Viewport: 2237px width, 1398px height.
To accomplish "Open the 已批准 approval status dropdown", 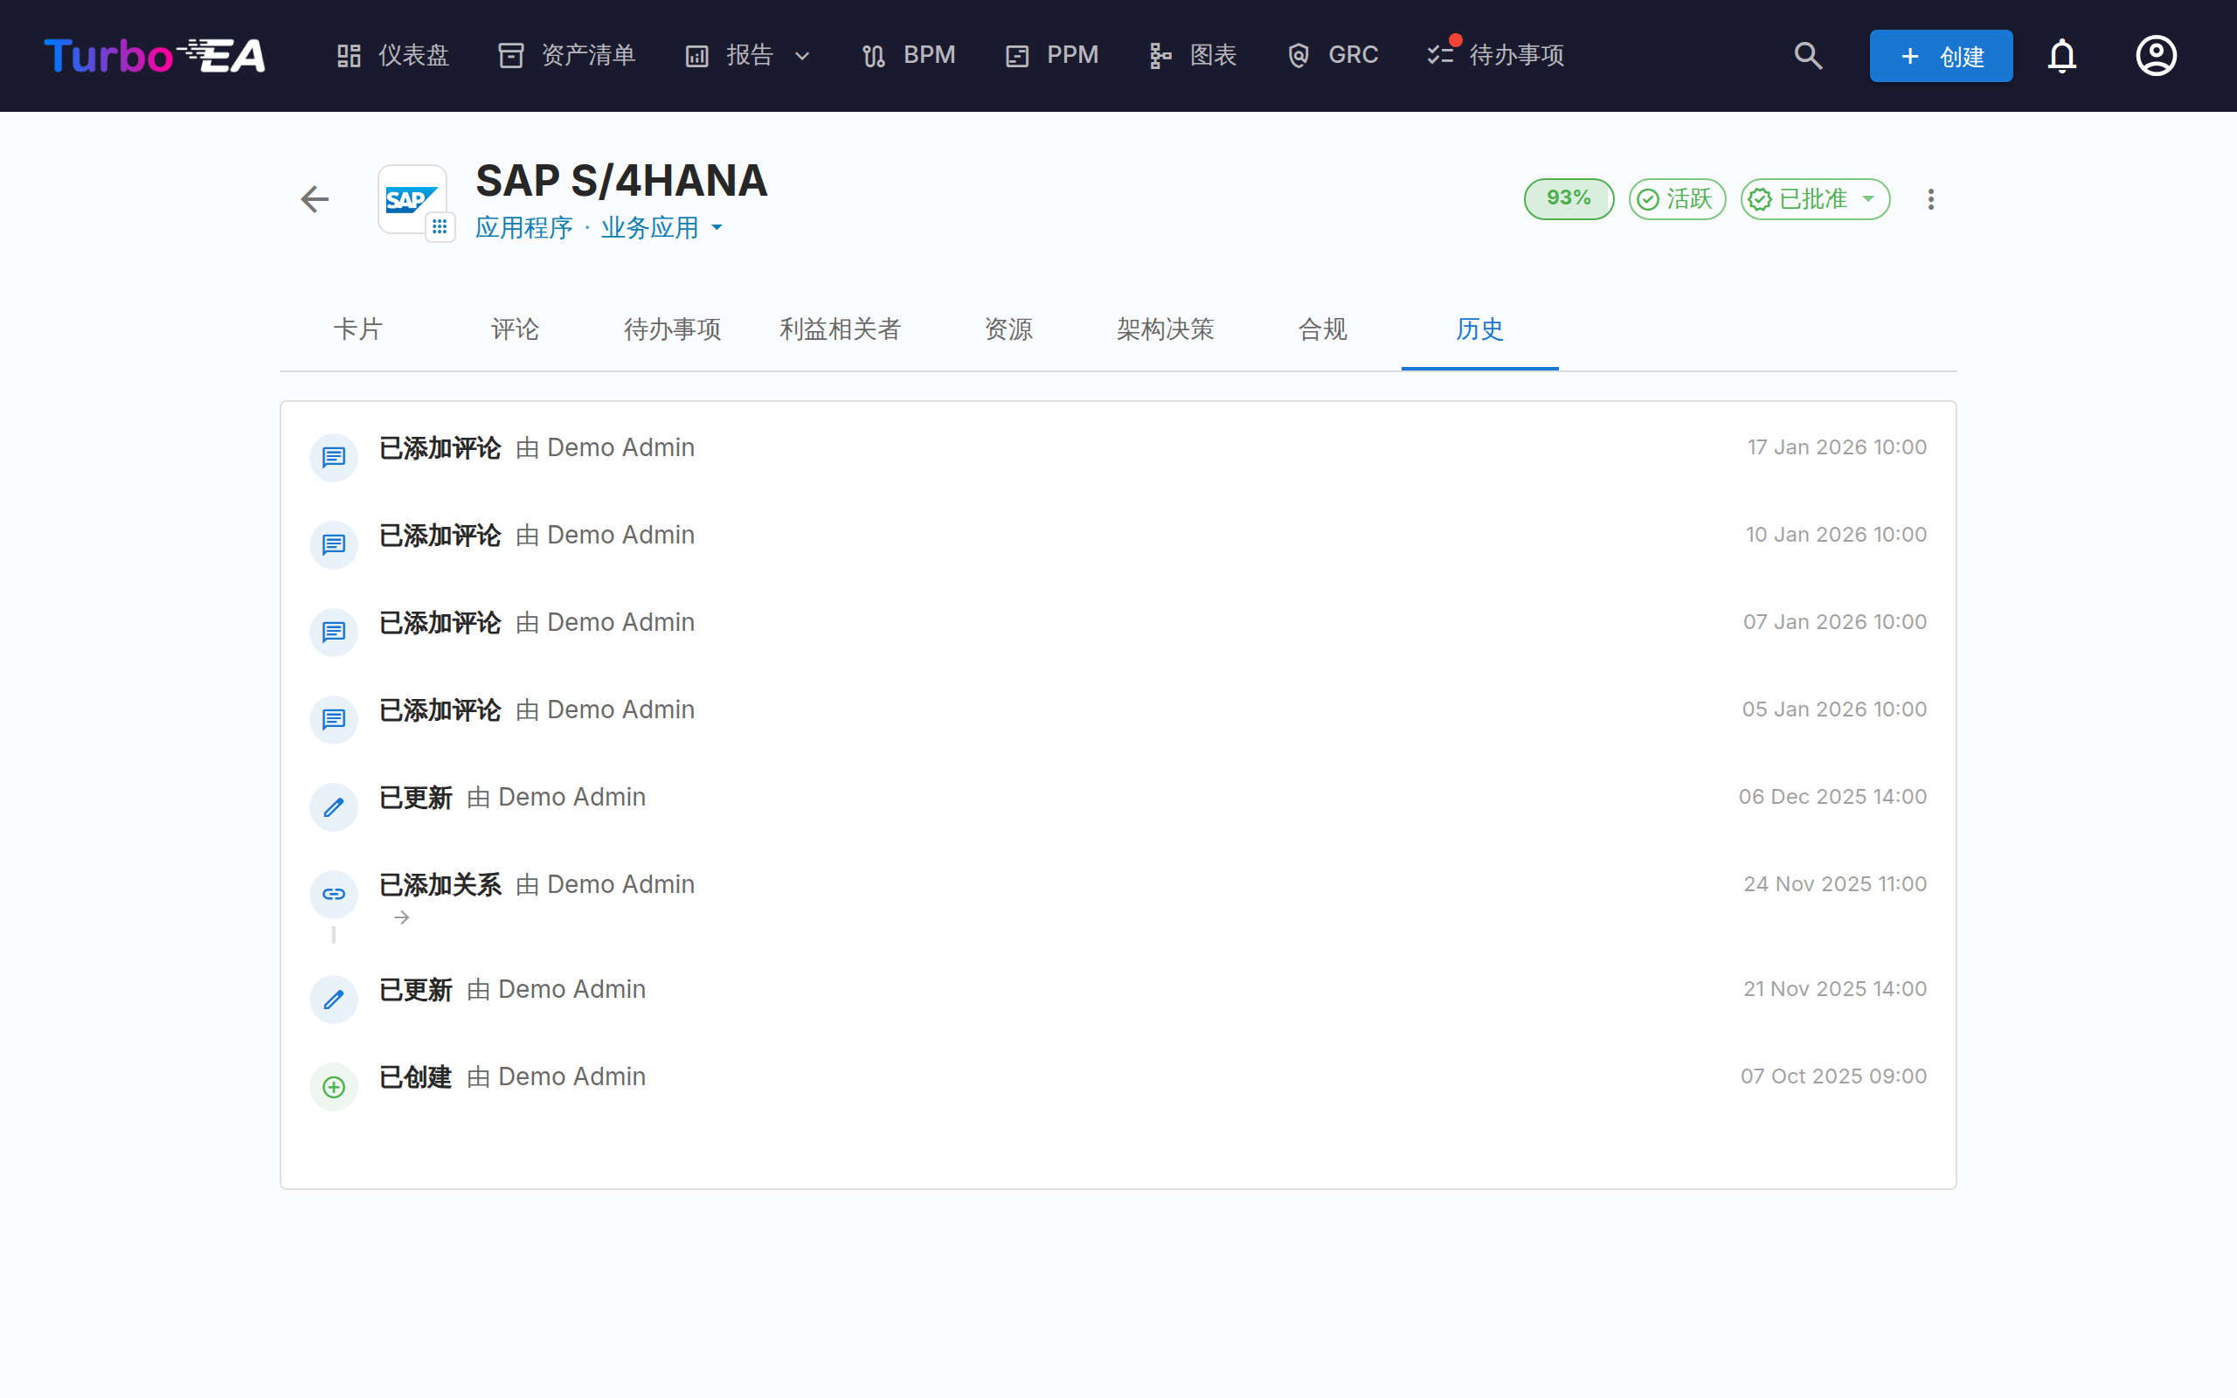I will click(x=1816, y=199).
